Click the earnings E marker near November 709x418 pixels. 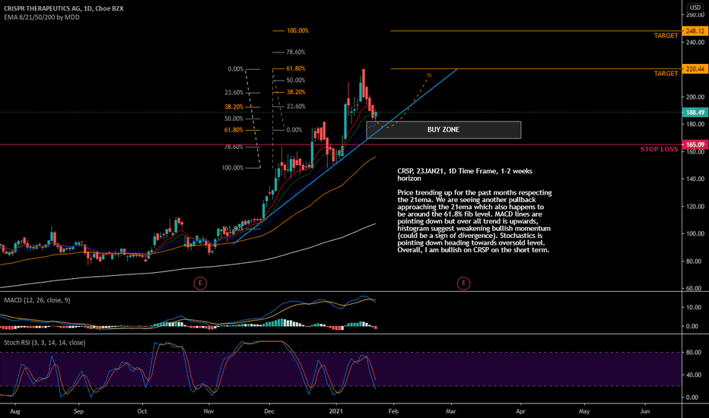(x=200, y=283)
